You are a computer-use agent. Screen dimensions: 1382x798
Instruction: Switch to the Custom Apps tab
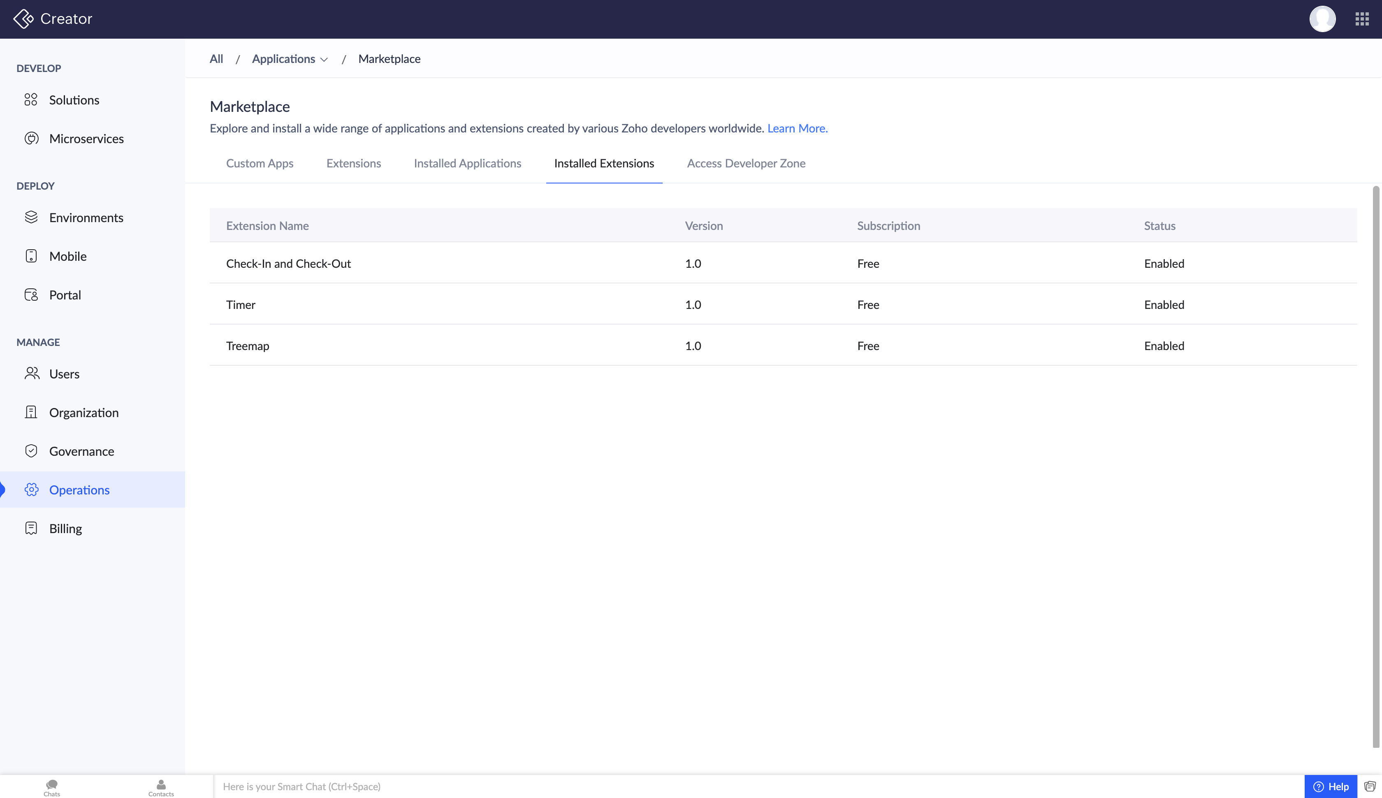(x=260, y=163)
